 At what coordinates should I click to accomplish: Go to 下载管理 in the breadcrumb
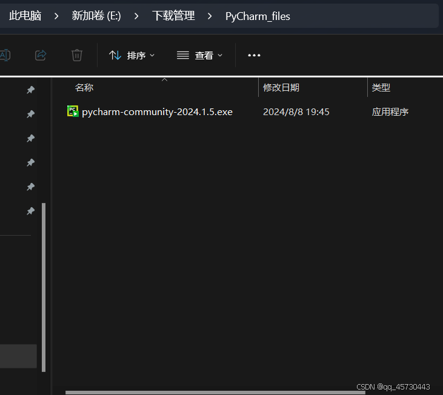click(173, 16)
